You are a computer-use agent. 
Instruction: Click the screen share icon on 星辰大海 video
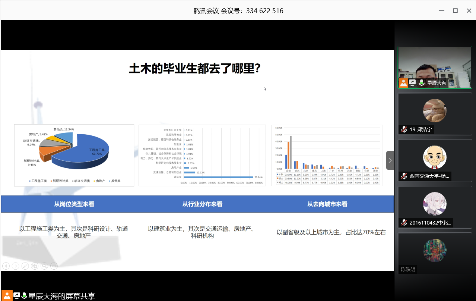click(412, 83)
